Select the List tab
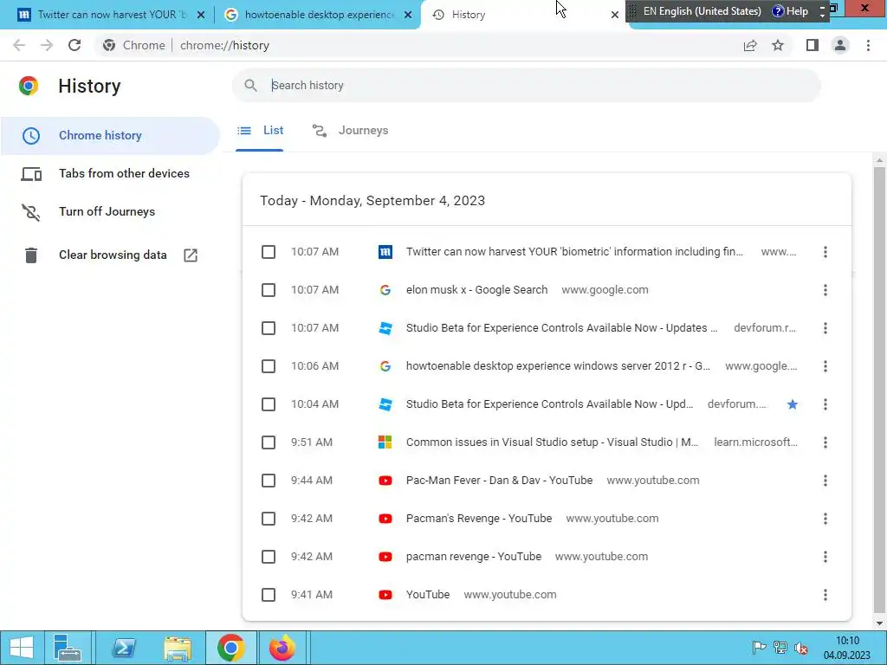This screenshot has width=887, height=665. 260,131
